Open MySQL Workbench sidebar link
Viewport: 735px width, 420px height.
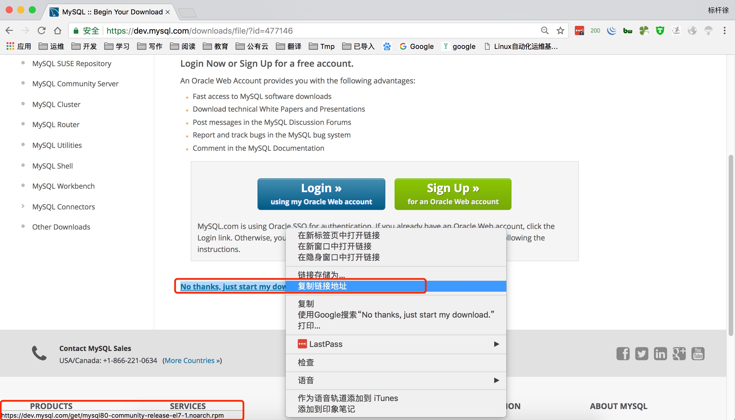click(x=63, y=186)
